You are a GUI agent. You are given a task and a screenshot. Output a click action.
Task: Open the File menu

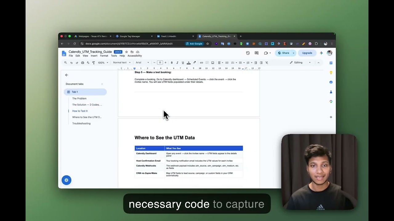pos(71,56)
